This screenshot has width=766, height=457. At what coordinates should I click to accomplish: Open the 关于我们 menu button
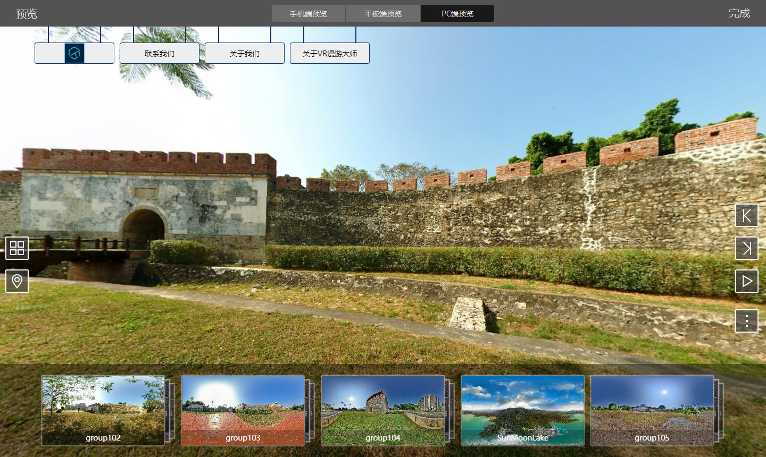[x=245, y=53]
